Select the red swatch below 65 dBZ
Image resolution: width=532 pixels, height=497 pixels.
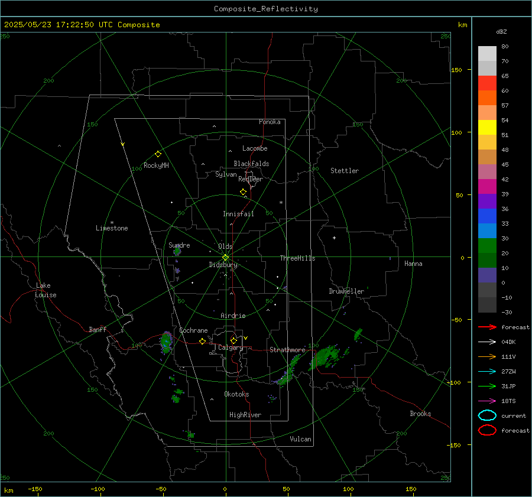[x=487, y=83]
